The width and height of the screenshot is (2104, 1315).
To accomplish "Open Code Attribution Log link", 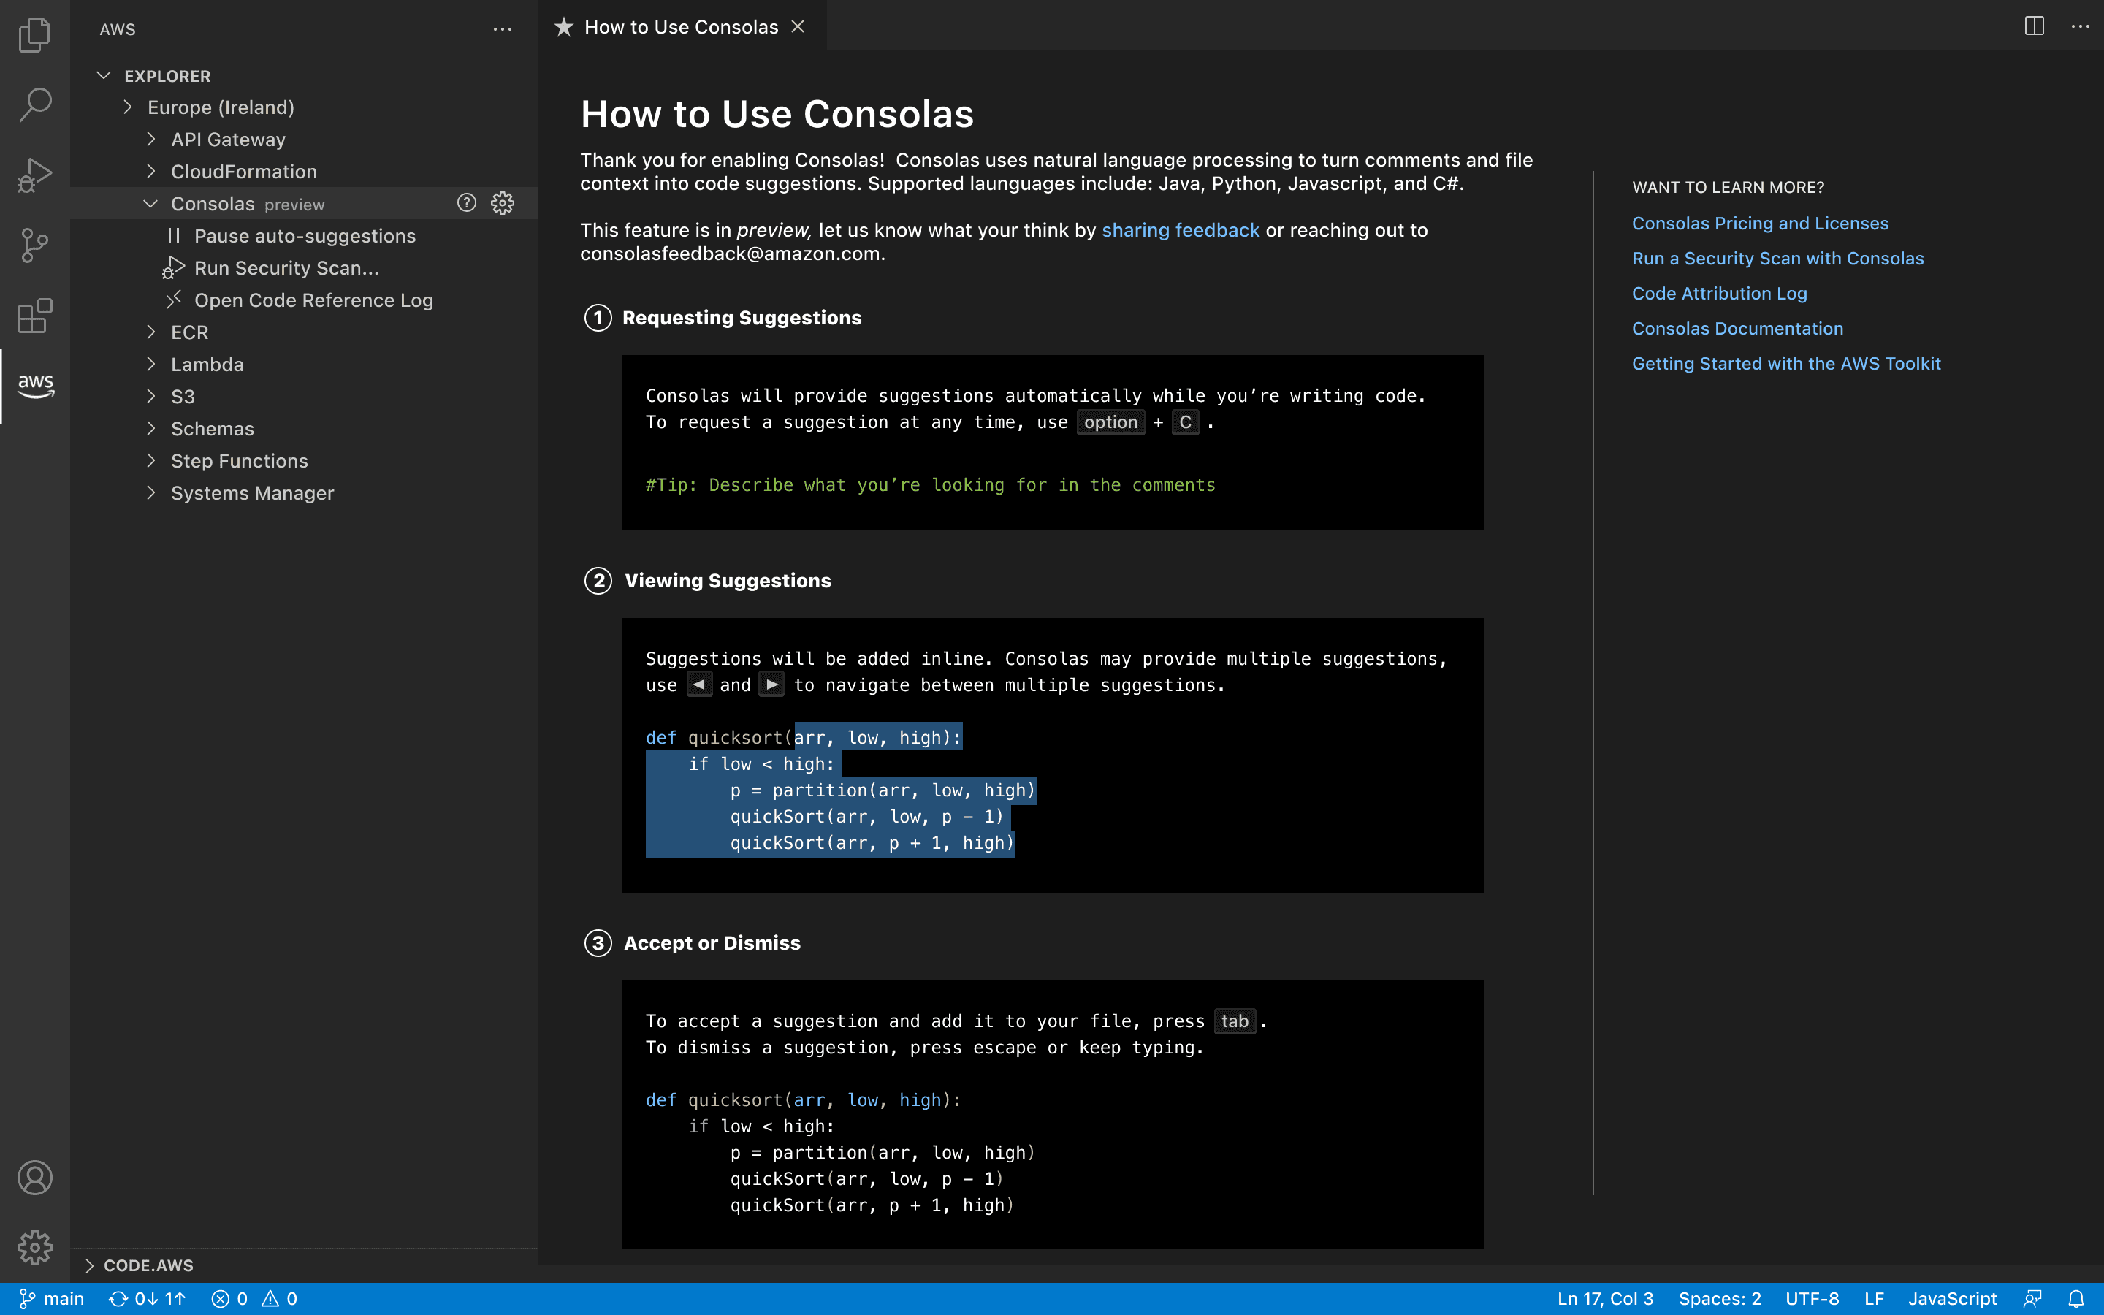I will (x=1719, y=293).
